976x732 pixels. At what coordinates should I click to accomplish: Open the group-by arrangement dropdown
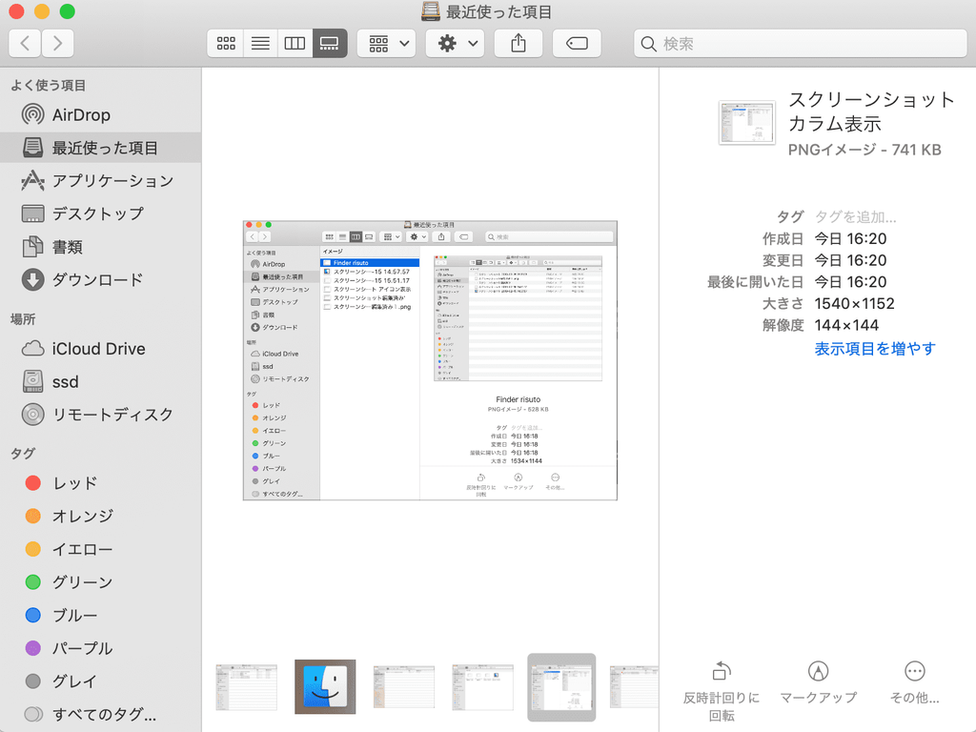[387, 44]
